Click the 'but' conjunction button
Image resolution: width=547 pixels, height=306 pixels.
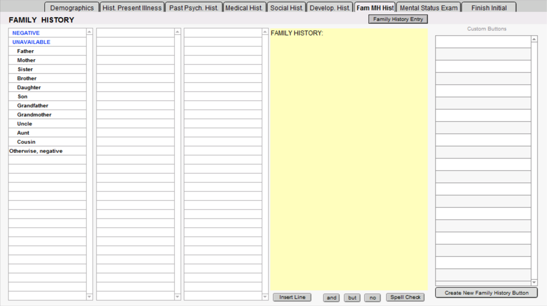351,297
